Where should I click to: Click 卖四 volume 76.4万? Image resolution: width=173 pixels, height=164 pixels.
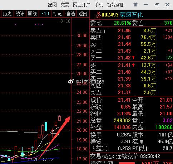pos(148,38)
